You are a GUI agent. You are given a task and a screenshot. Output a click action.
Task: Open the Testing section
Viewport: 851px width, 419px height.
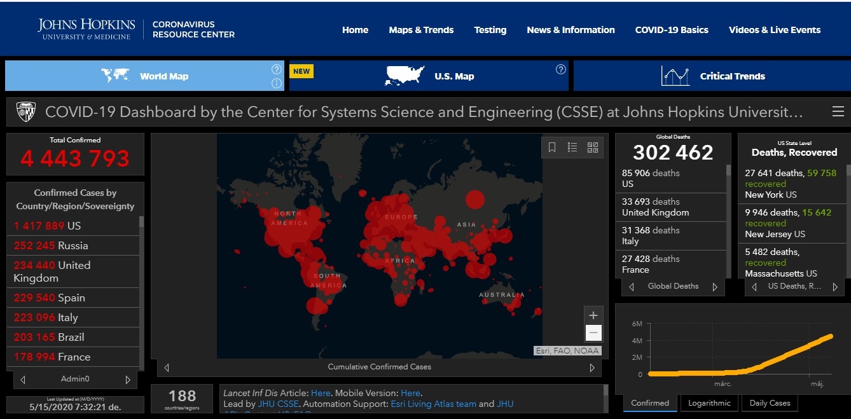490,30
